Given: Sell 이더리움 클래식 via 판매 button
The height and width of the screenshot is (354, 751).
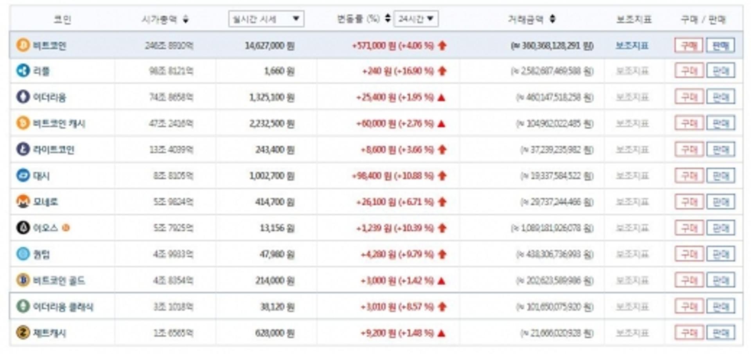Looking at the screenshot, I should pos(720,306).
